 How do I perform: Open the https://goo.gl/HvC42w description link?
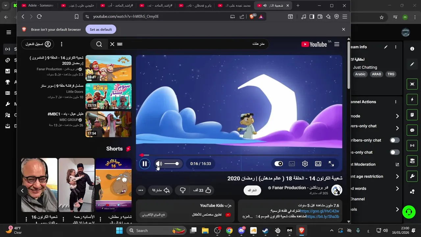pyautogui.click(x=319, y=211)
